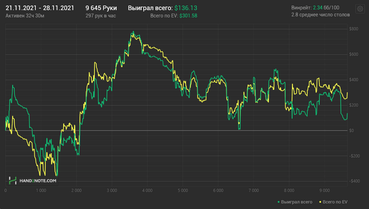
Task: Click '2.8 среднее число столов' text
Action: 321,15
